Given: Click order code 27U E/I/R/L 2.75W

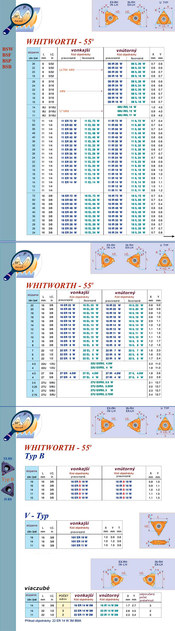Looking at the screenshot, I should tap(102, 394).
